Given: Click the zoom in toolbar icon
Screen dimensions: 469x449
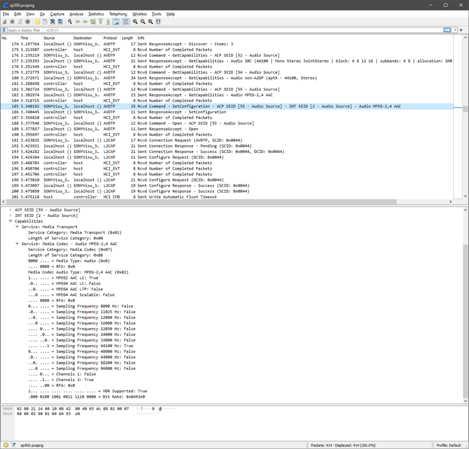Looking at the screenshot, I should tap(135, 22).
